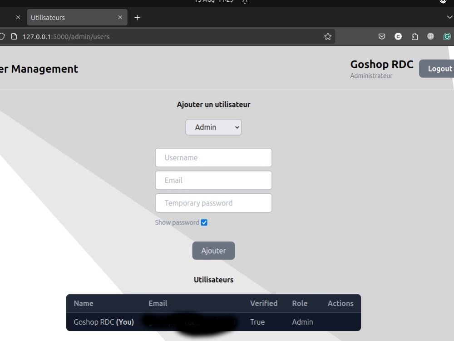
Task: Untick the Show password checkbox
Action: tap(204, 222)
